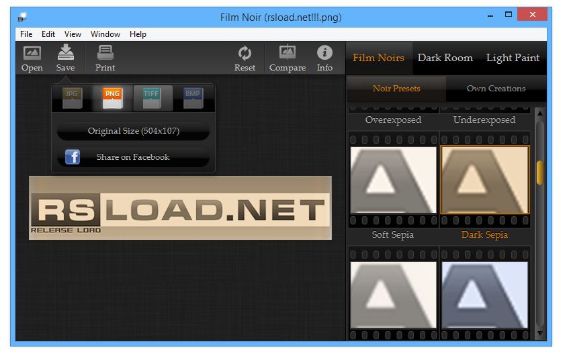The height and width of the screenshot is (364, 569).
Task: Open the File menu
Action: click(x=26, y=34)
